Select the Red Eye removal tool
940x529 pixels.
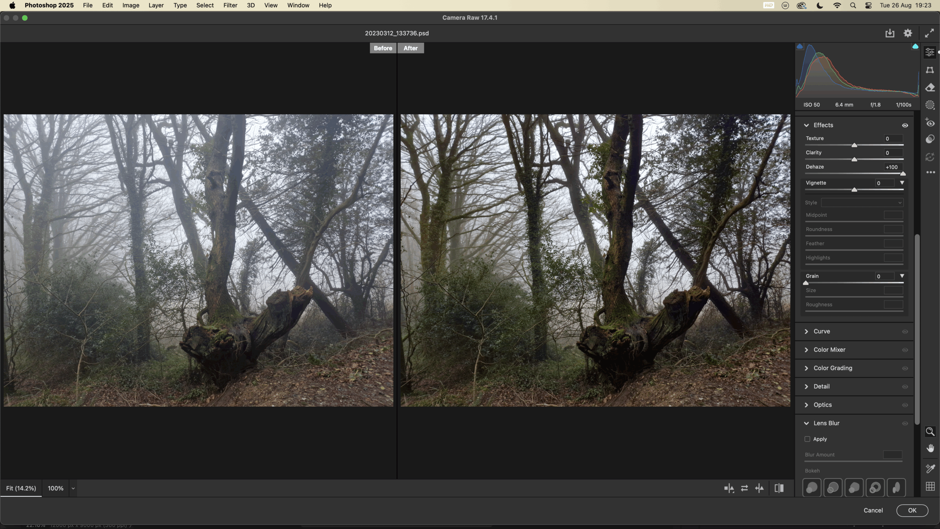[930, 123]
